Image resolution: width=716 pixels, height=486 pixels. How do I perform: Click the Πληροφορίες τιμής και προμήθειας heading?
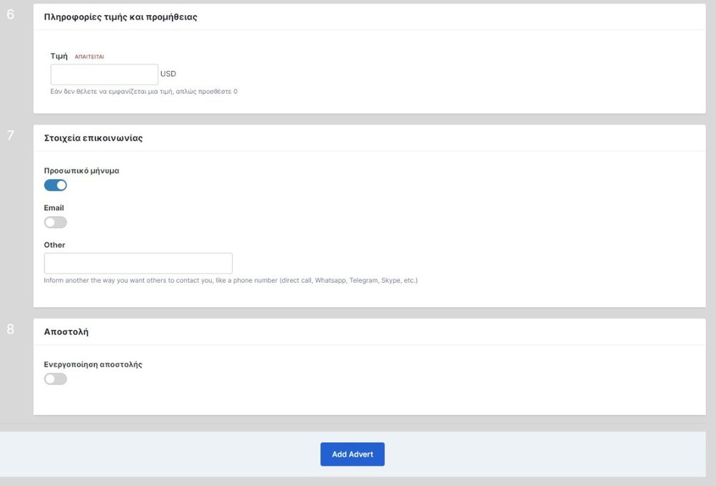(x=120, y=17)
